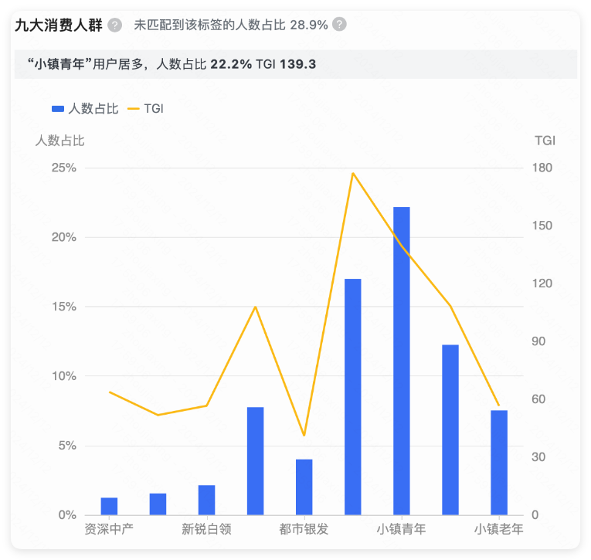The width and height of the screenshot is (591, 560).
Task: Click yellow line legend marker for TGI
Action: click(133, 109)
